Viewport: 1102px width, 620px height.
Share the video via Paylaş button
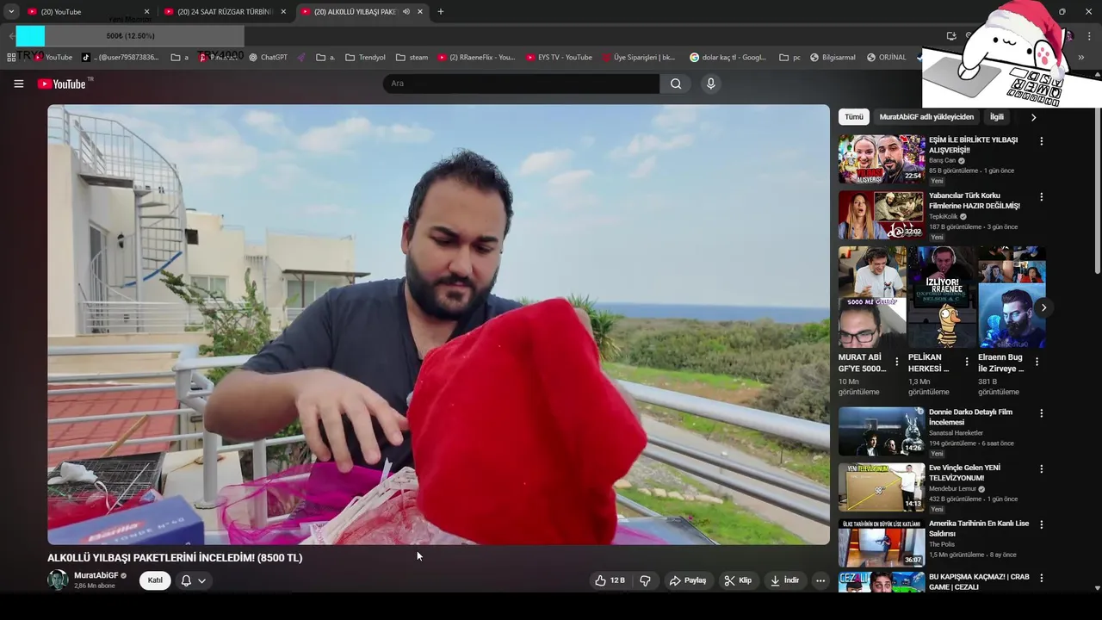pyautogui.click(x=688, y=580)
